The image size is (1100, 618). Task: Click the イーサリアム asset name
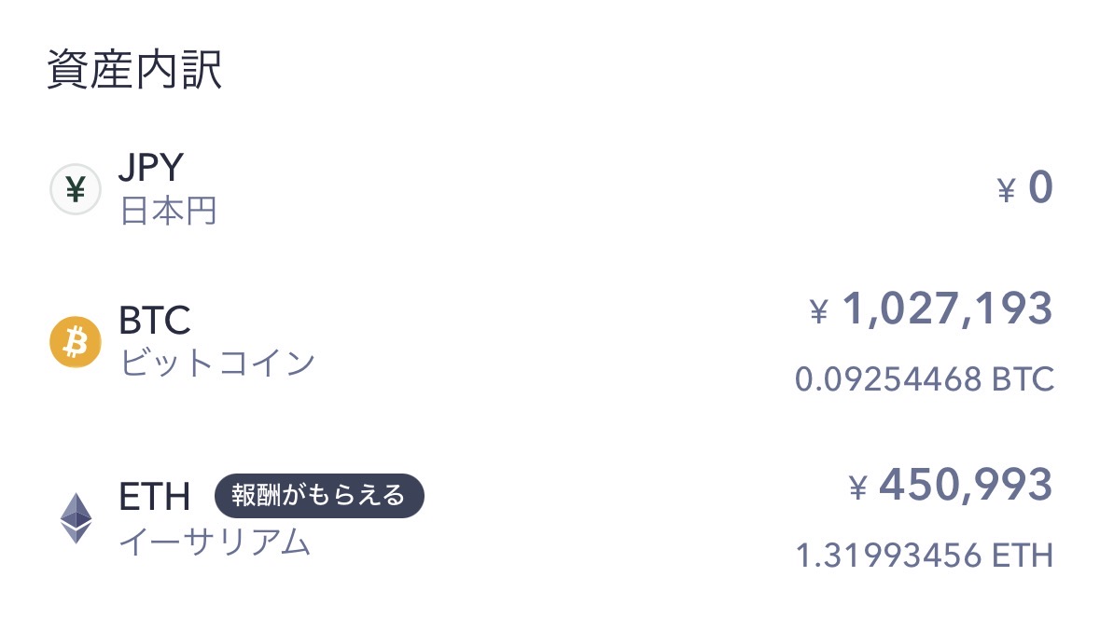tap(214, 542)
